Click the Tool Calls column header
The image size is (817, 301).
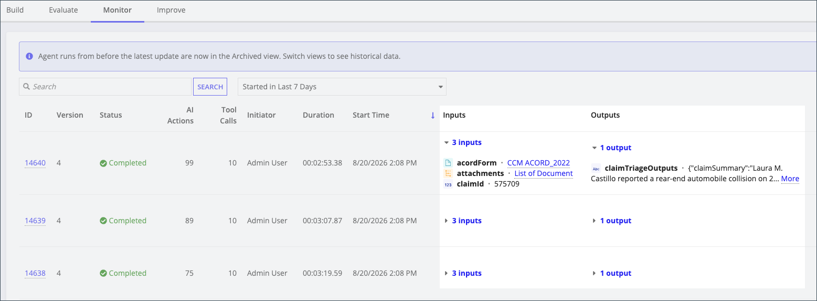(x=228, y=115)
